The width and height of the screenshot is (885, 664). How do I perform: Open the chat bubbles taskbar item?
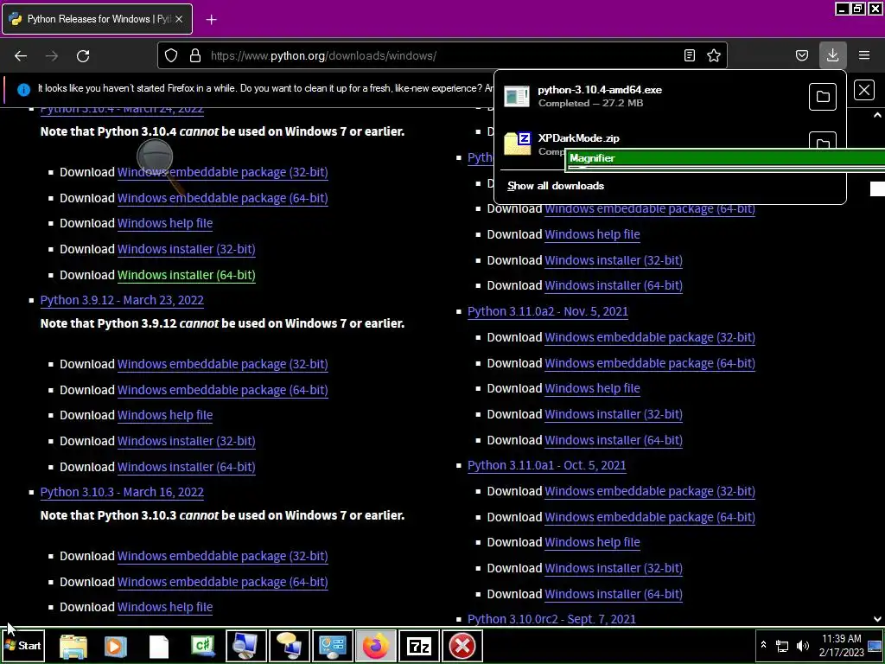pyautogui.click(x=289, y=646)
